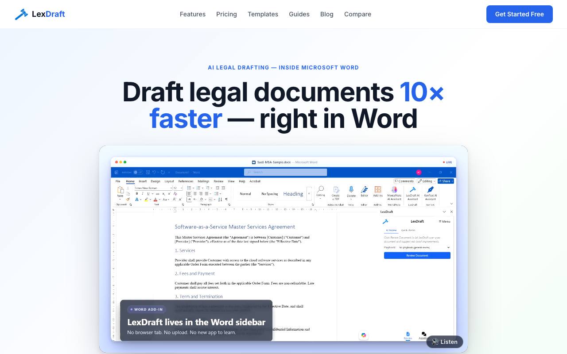Click the yellow text highlight color
567x354 pixels.
pos(146,200)
